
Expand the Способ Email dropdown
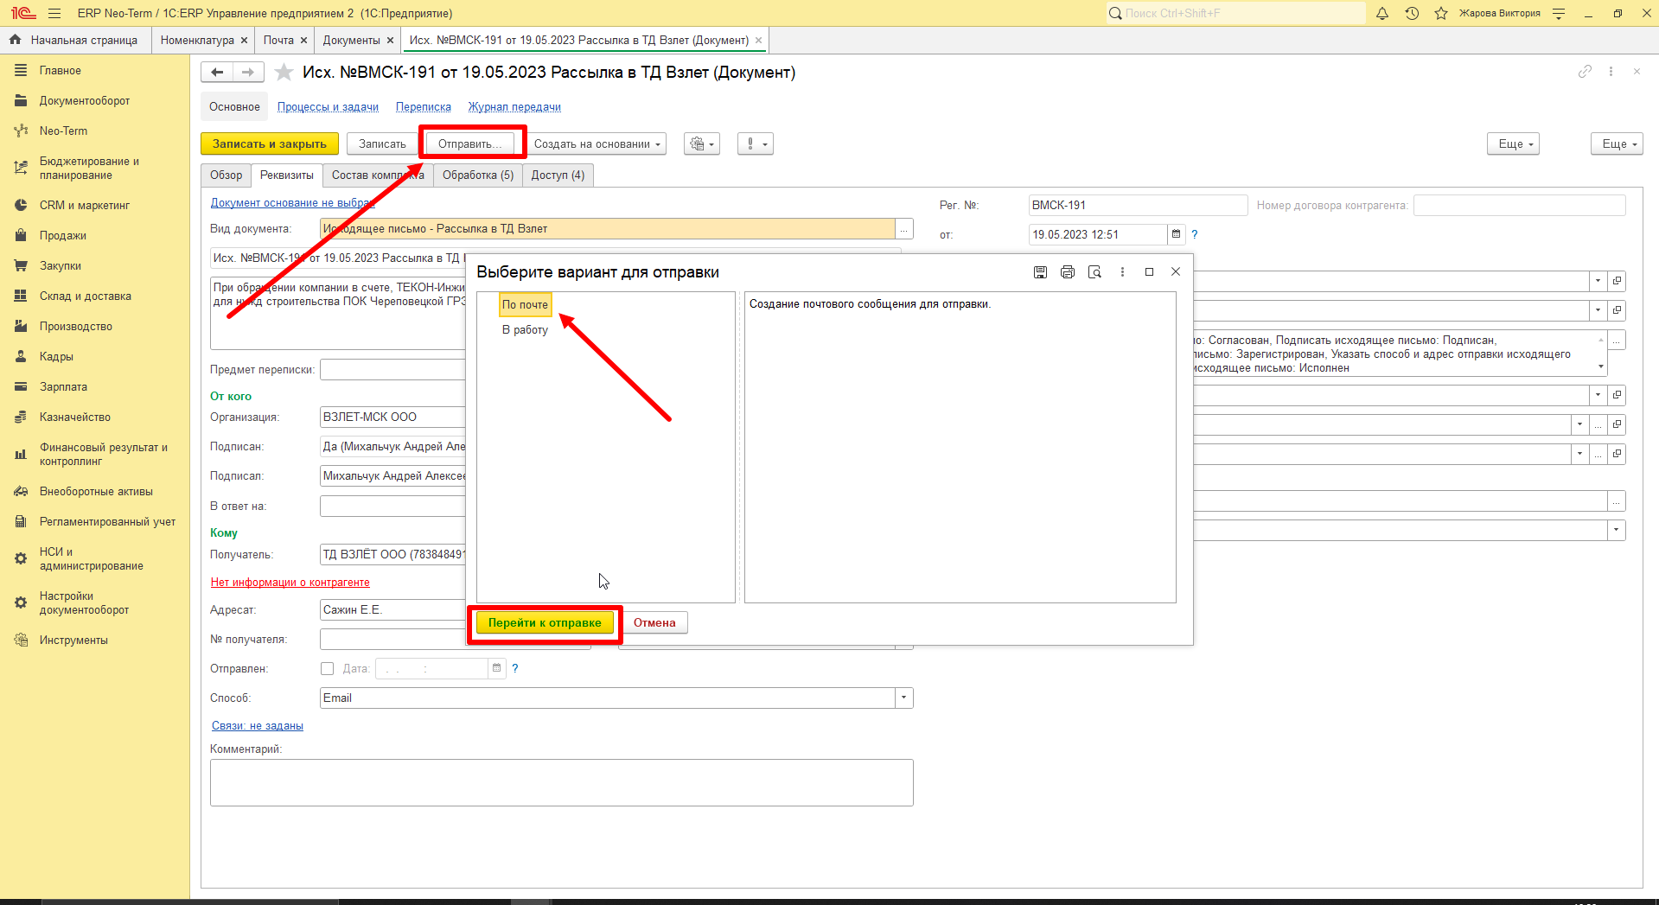point(904,698)
